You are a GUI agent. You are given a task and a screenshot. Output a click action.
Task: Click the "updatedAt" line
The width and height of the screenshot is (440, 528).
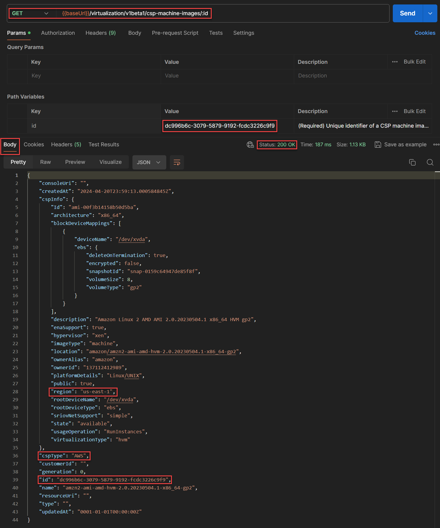(90, 512)
